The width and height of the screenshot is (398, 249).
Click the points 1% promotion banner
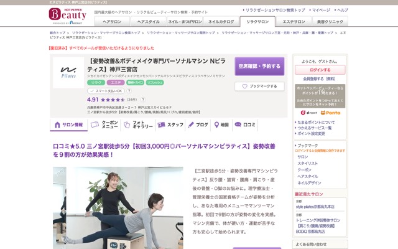tap(320, 96)
